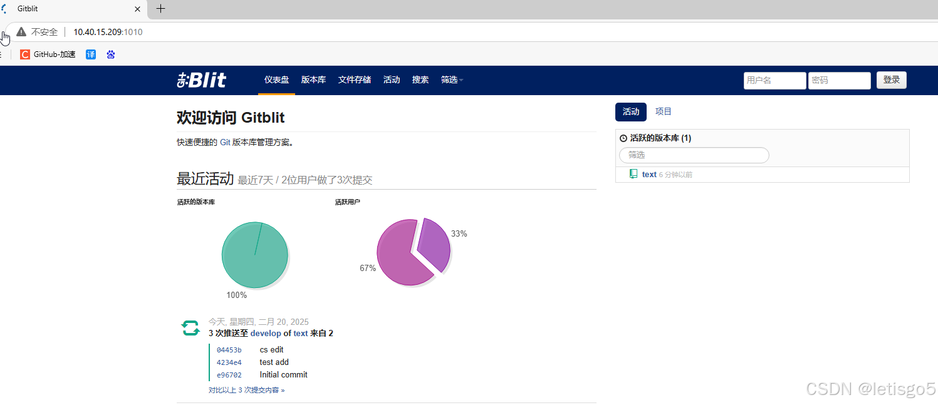Click the green 100% repository pie chart
Screen dimensions: 938x405
click(254, 255)
